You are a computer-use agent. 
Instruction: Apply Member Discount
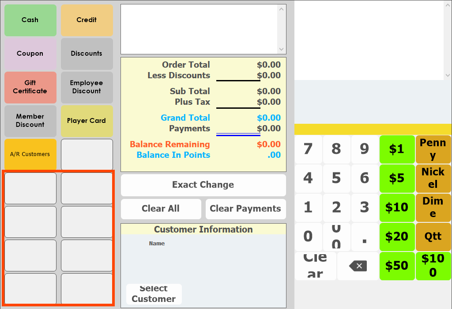tap(30, 121)
